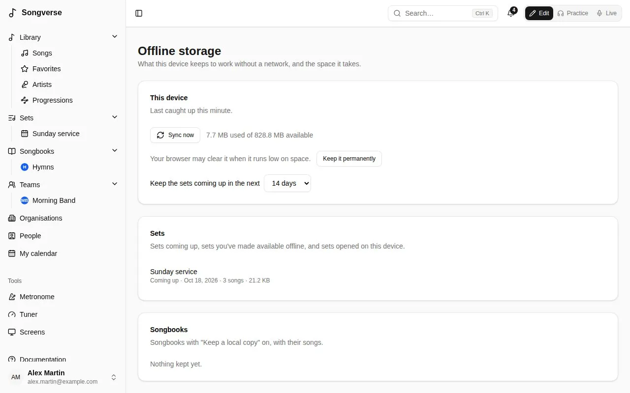Image resolution: width=630 pixels, height=393 pixels.
Task: Switch to Edit mode
Action: (x=539, y=13)
